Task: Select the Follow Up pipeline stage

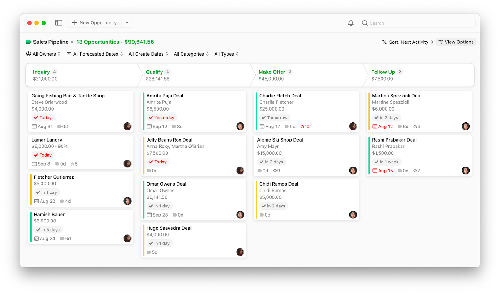Action: click(x=419, y=75)
